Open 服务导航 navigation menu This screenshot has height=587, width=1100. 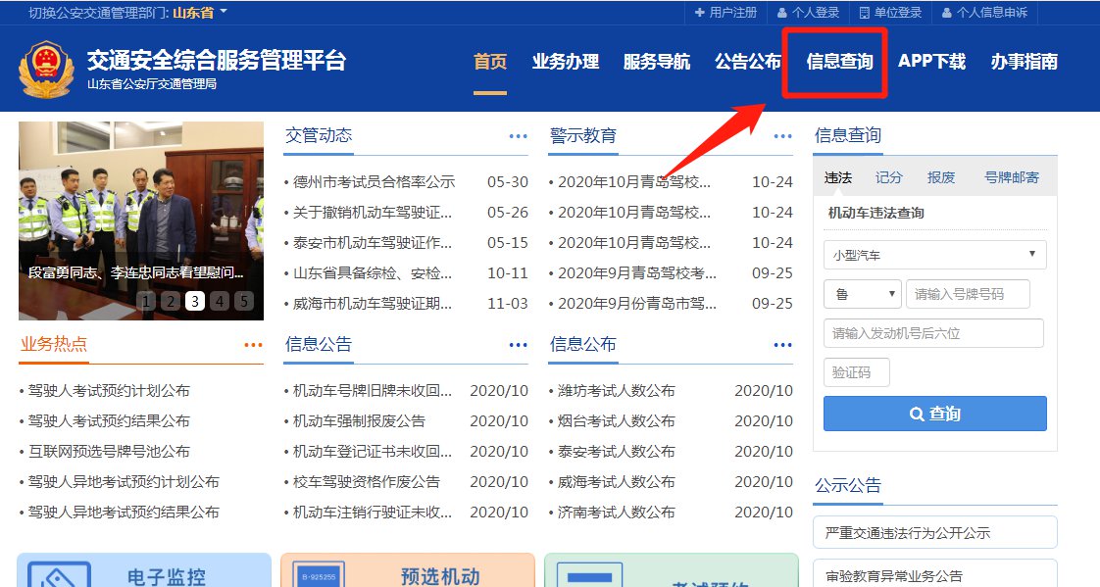657,62
